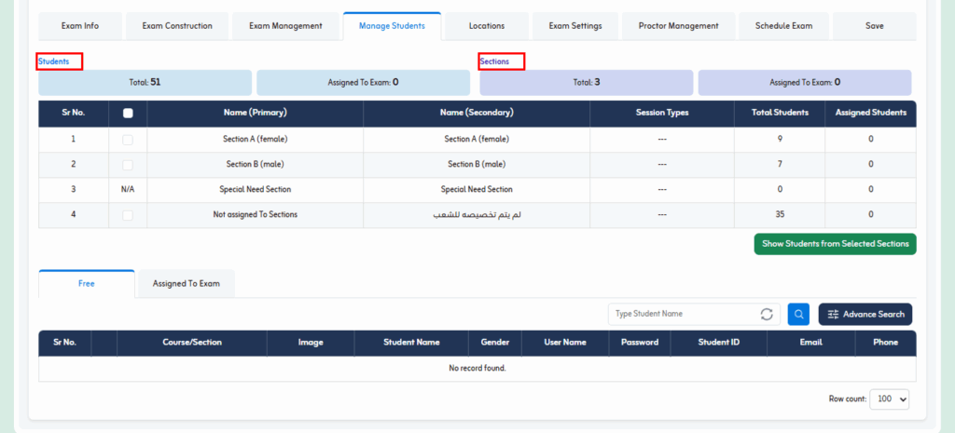
Task: Go to the Exam Management tab
Action: click(x=285, y=26)
